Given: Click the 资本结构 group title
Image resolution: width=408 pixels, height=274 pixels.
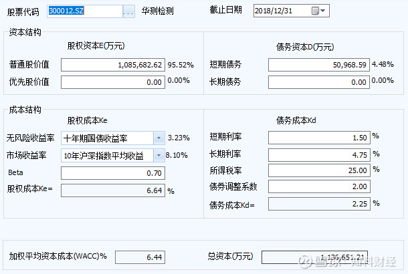Looking at the screenshot, I should click(25, 32).
